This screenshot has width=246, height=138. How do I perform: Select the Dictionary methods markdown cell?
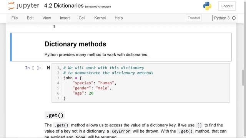(121, 47)
